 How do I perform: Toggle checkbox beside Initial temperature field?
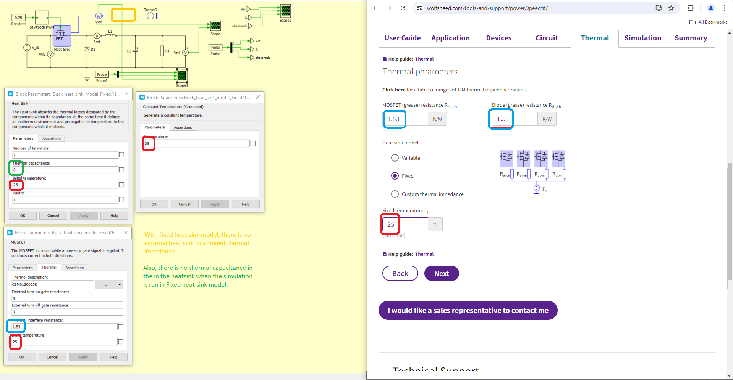point(121,184)
